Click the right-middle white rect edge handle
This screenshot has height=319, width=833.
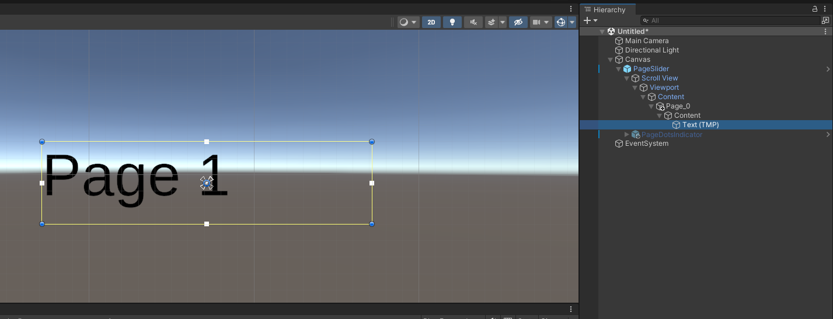(x=372, y=183)
